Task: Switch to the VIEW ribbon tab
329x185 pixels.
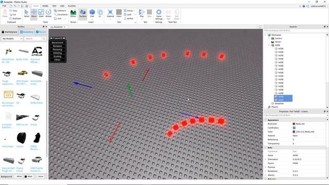Action: (x=62, y=6)
